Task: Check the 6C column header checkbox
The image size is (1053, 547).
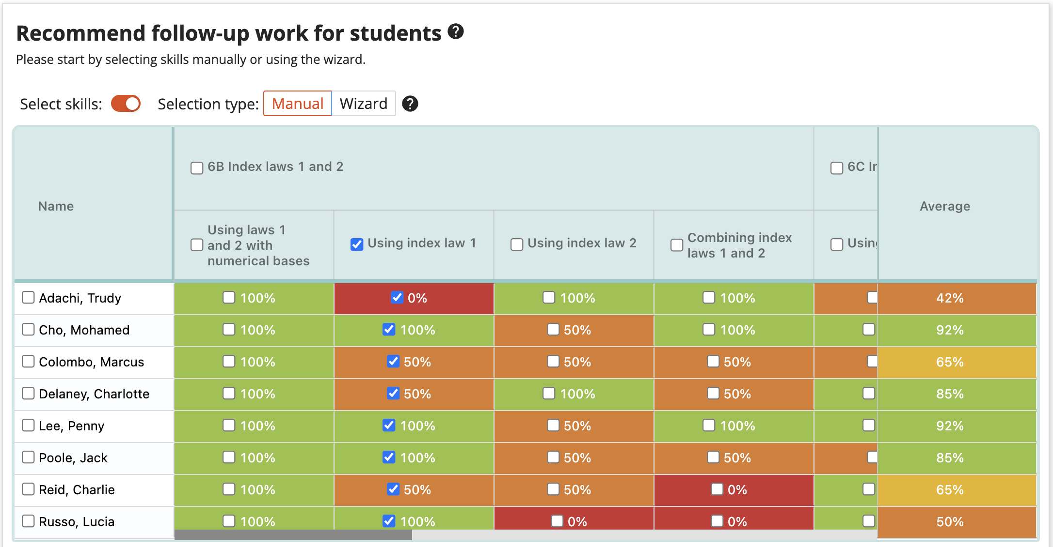Action: (836, 167)
